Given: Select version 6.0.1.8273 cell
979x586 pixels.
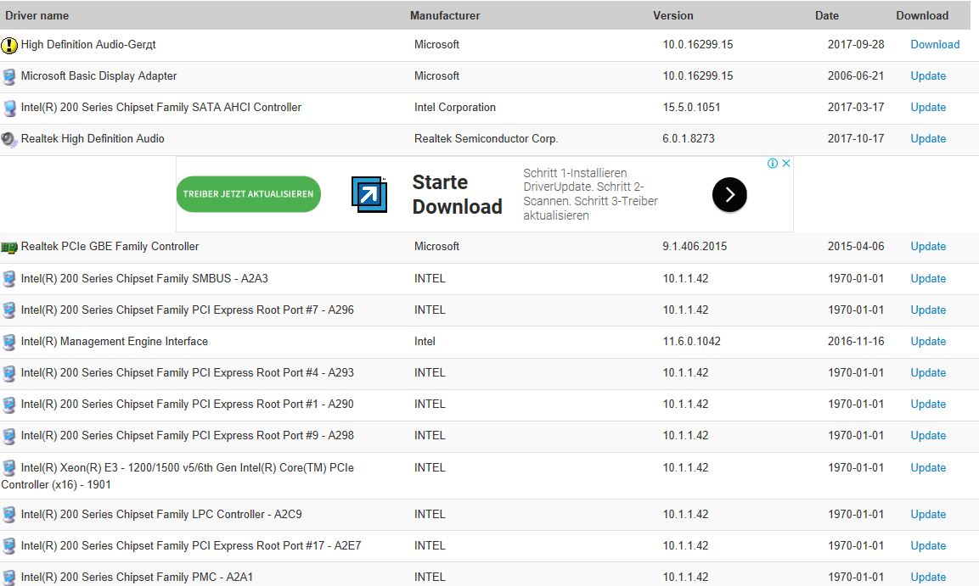Looking at the screenshot, I should pos(688,138).
